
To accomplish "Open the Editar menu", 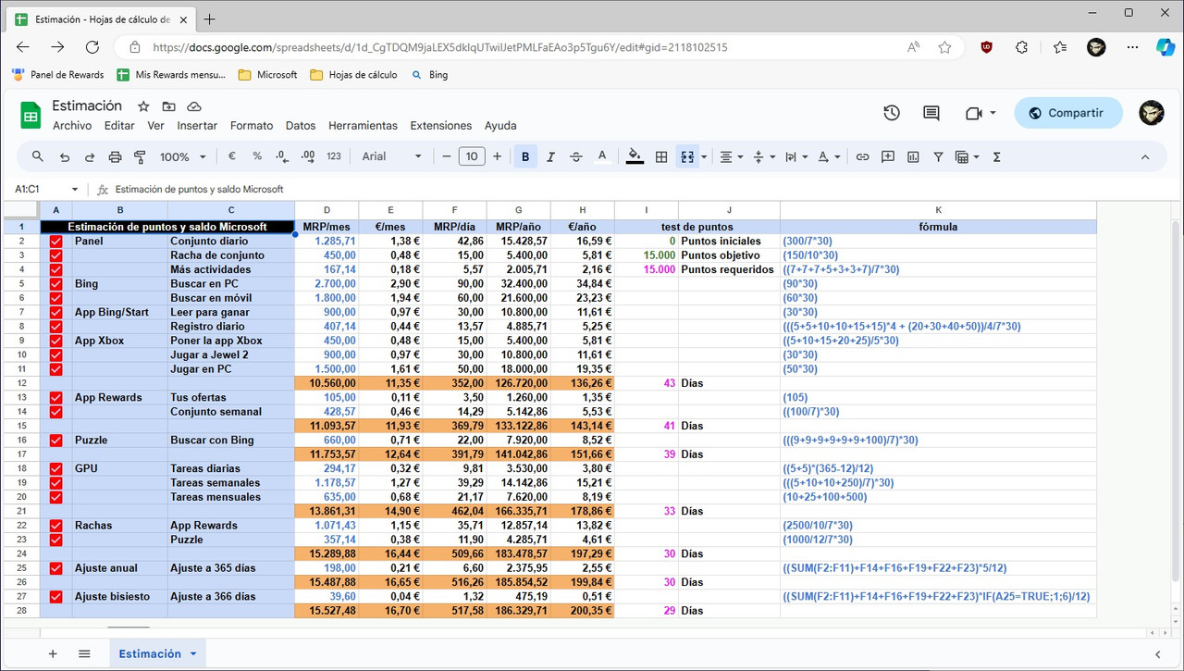I will pos(119,126).
